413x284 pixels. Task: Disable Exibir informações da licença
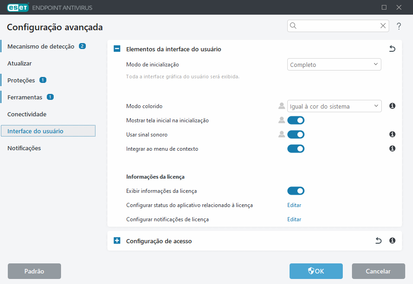coord(296,191)
